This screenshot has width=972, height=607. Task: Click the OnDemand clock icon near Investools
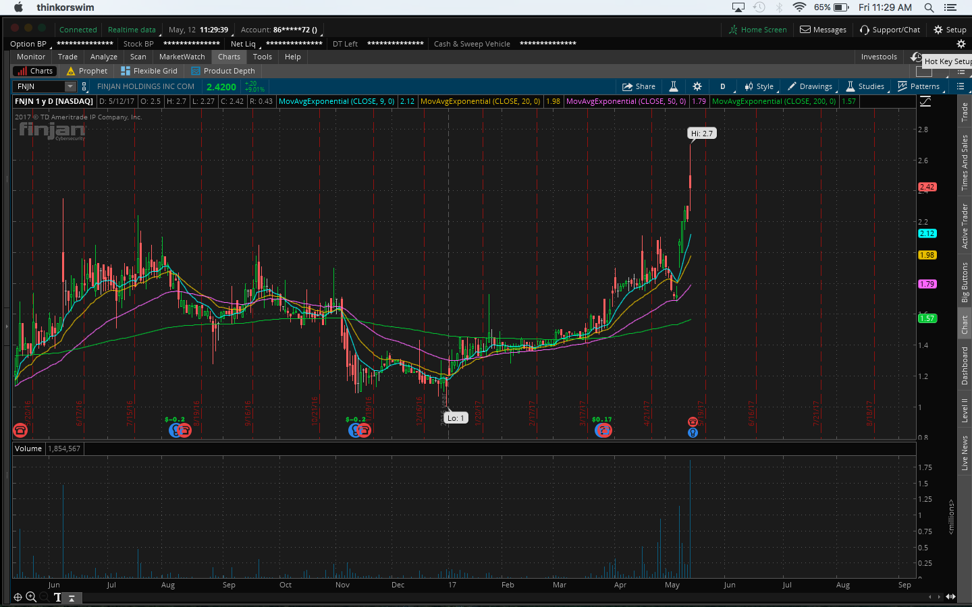click(915, 57)
